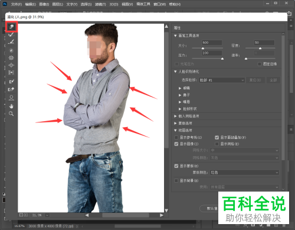Enable 显示网格 (Show Mesh) checkbox
This screenshot has height=230, width=295.
(x=217, y=144)
